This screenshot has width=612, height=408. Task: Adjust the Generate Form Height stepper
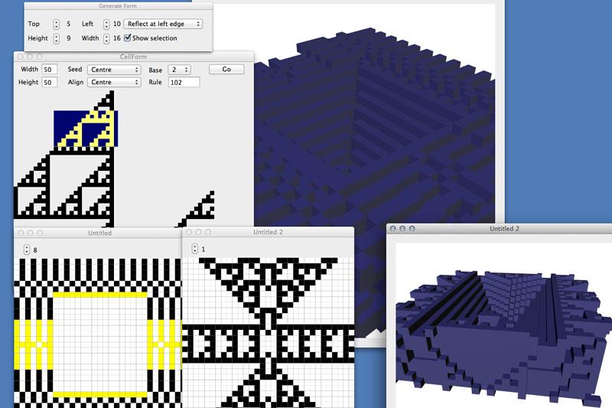[x=56, y=38]
